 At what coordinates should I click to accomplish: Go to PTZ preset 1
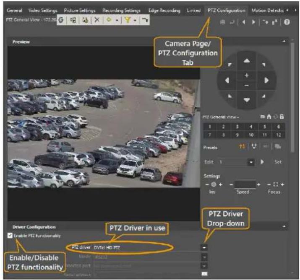coord(210,127)
